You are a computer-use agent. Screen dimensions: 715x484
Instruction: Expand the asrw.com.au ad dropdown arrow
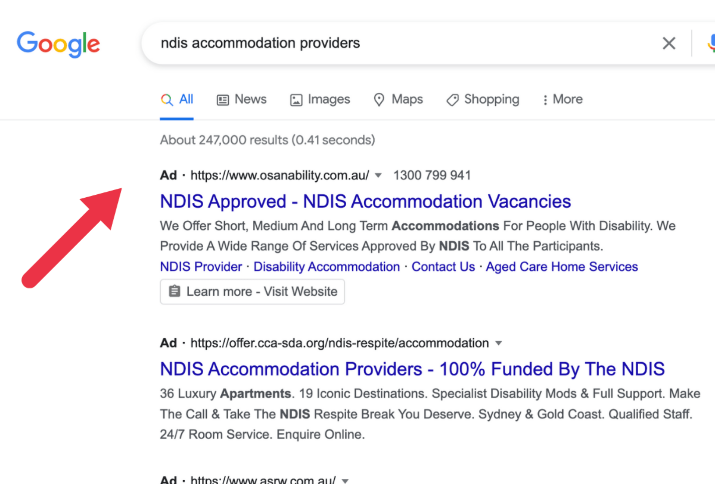pos(345,480)
